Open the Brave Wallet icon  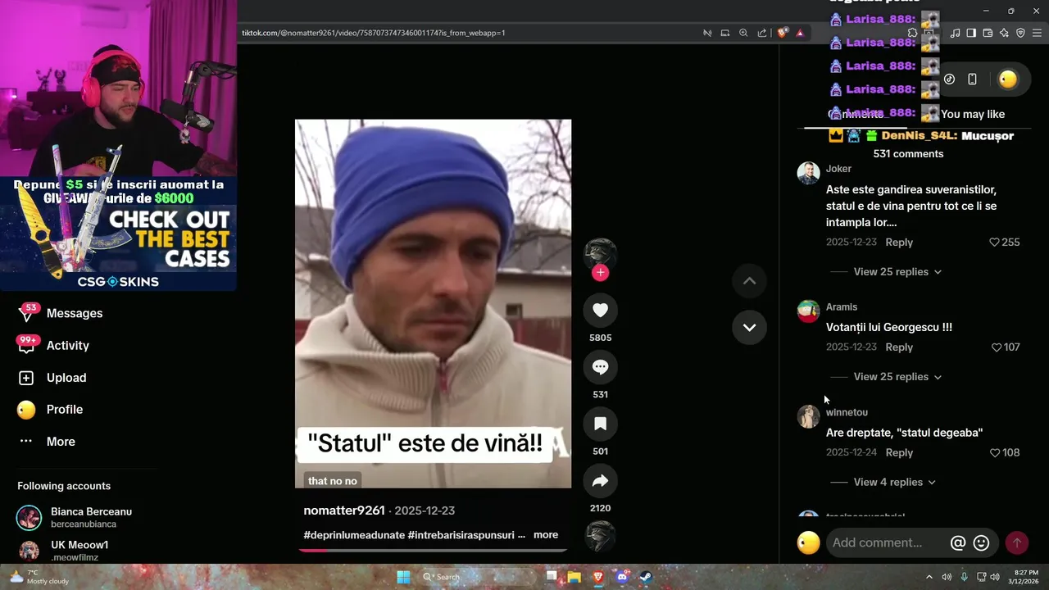click(x=988, y=33)
